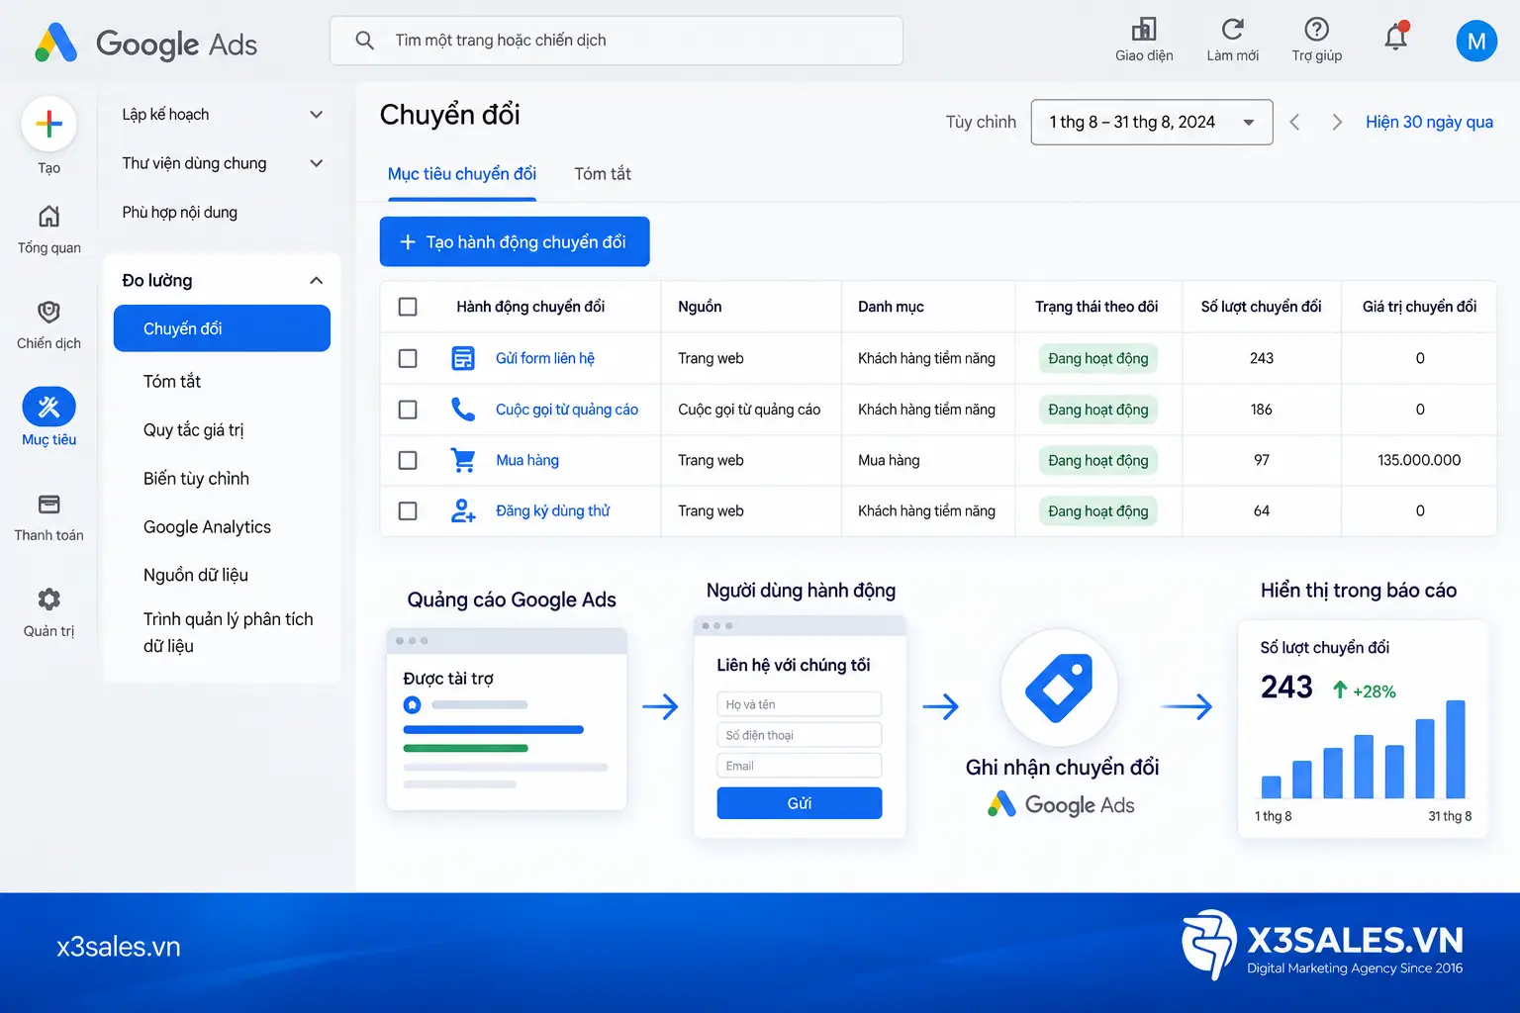Click the search magnifier icon

[x=364, y=41]
